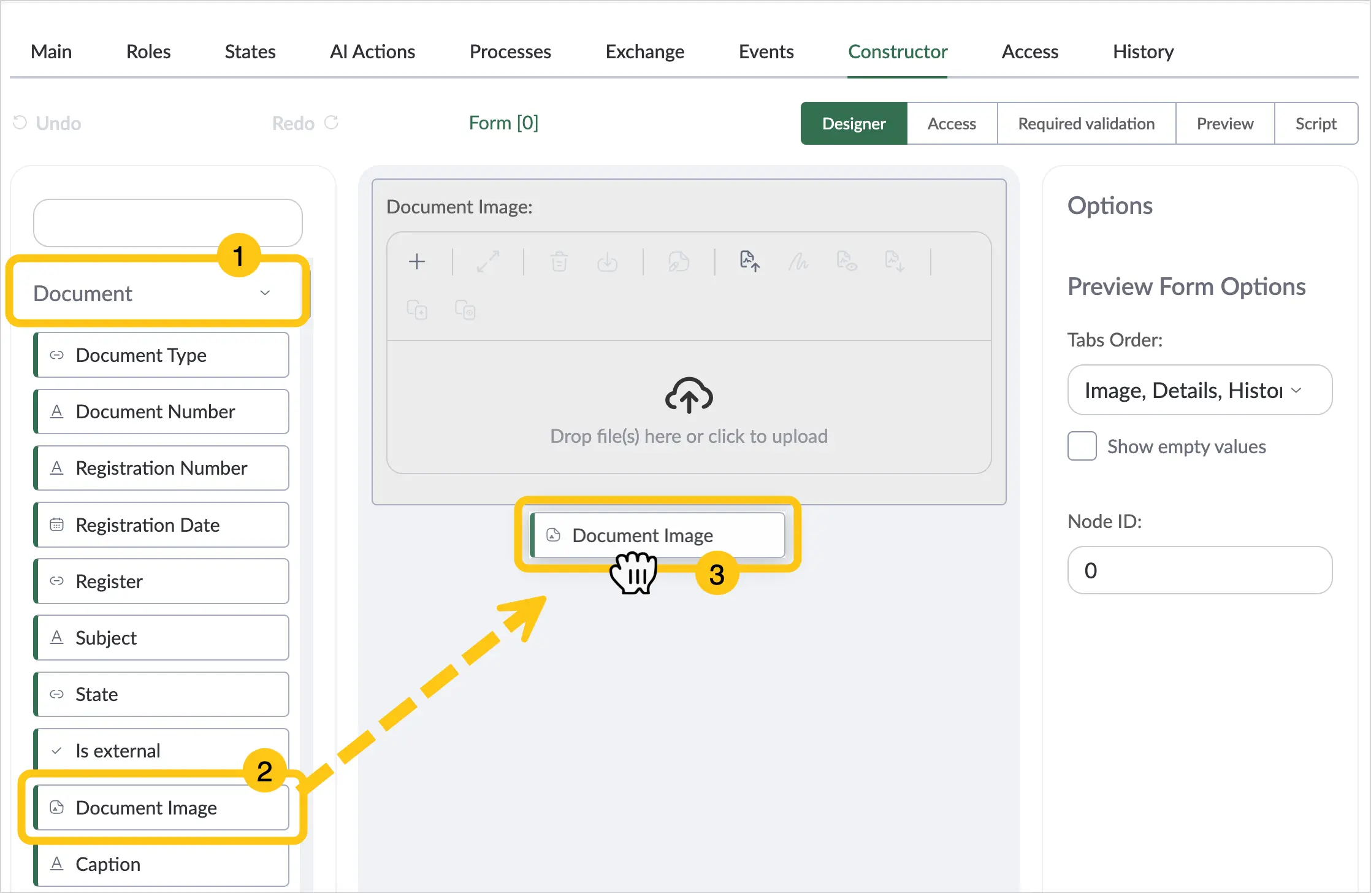Click the trash delete icon
The height and width of the screenshot is (893, 1371).
pyautogui.click(x=559, y=262)
